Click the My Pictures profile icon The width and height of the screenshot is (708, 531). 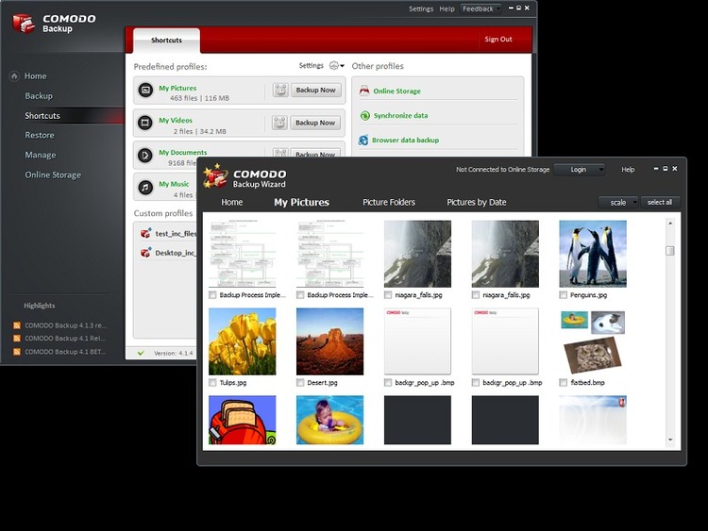point(145,90)
